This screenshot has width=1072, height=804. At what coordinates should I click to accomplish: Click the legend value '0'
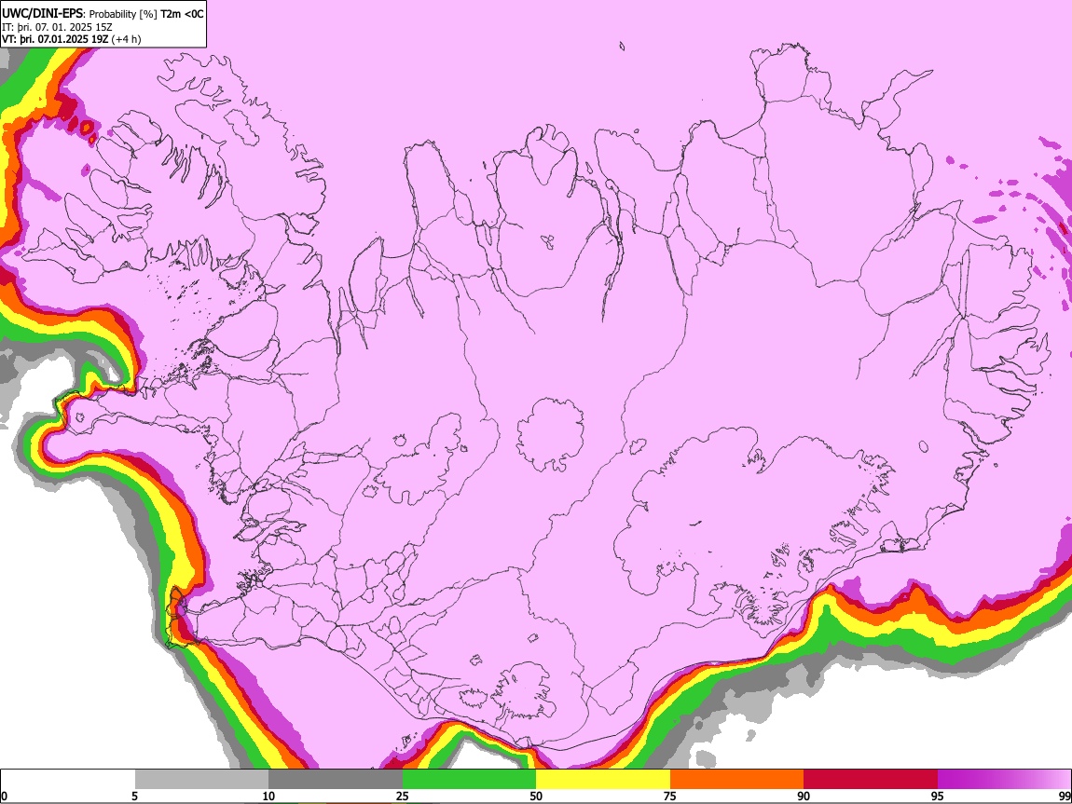4,797
